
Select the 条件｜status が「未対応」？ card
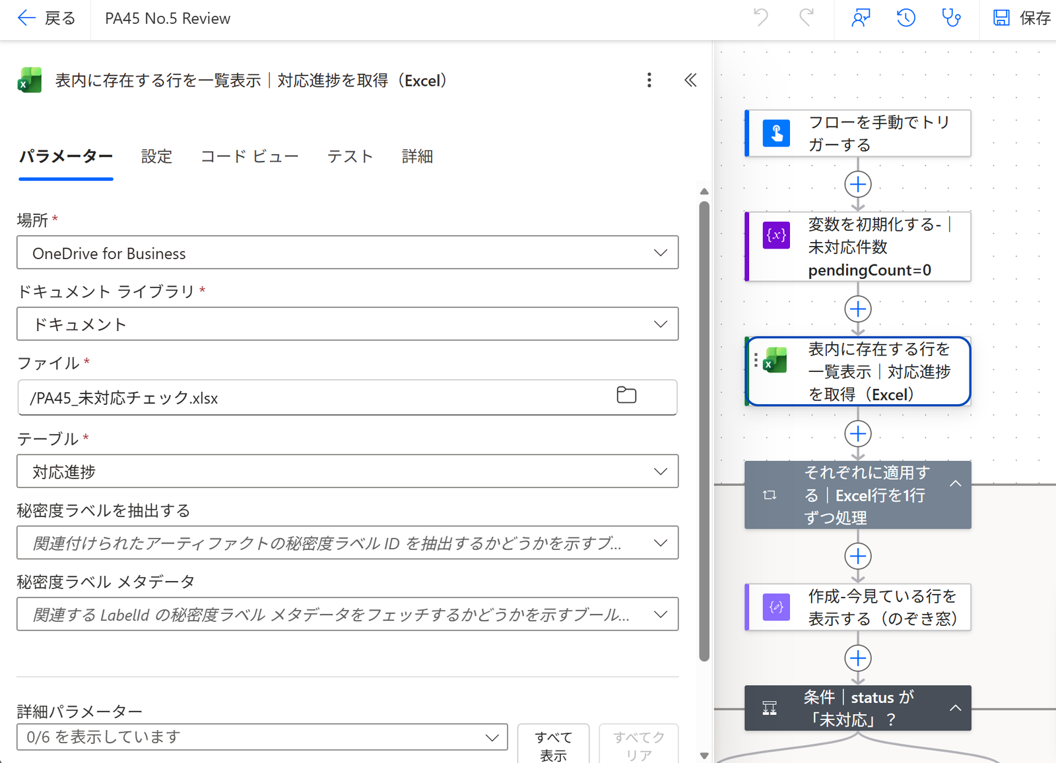(858, 708)
